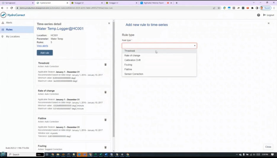Open Task View in taskbar
Image resolution: width=277 pixels, height=158 pixels.
[47, 154]
